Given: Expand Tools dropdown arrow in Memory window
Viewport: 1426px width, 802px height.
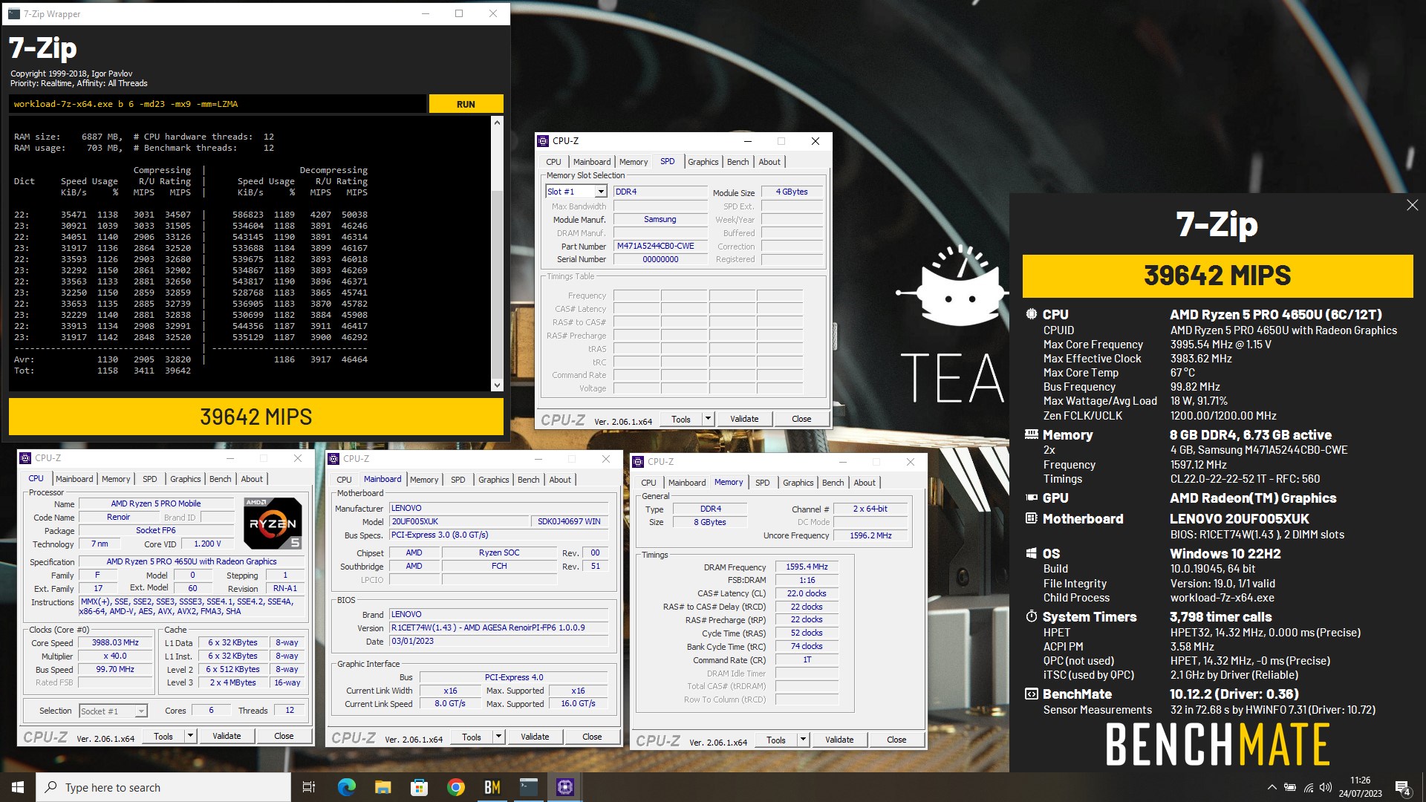Looking at the screenshot, I should 803,740.
